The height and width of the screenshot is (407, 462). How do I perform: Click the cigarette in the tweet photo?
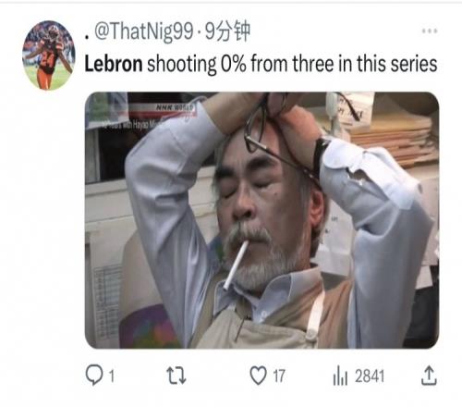(x=236, y=265)
